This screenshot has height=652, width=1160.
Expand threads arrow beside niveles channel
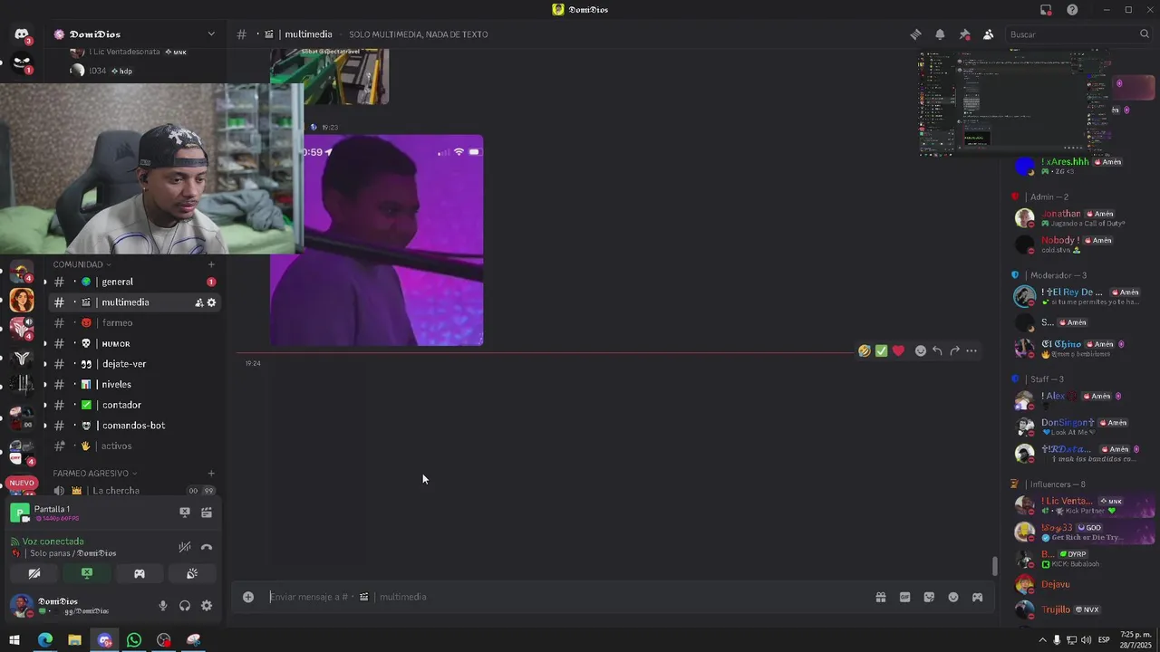(x=45, y=384)
